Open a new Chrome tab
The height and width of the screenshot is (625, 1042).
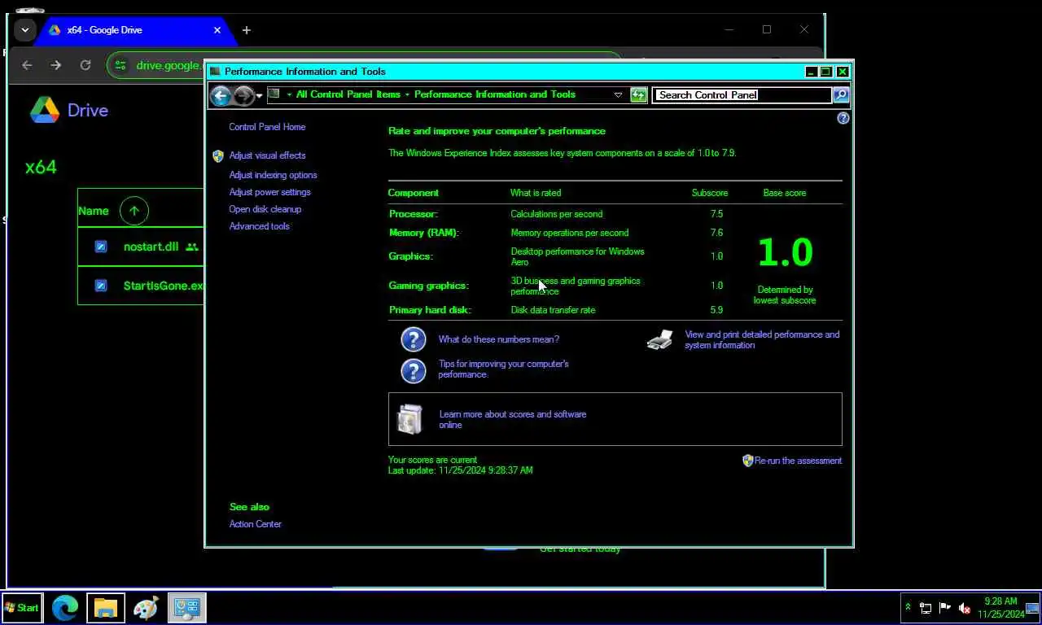(x=246, y=30)
